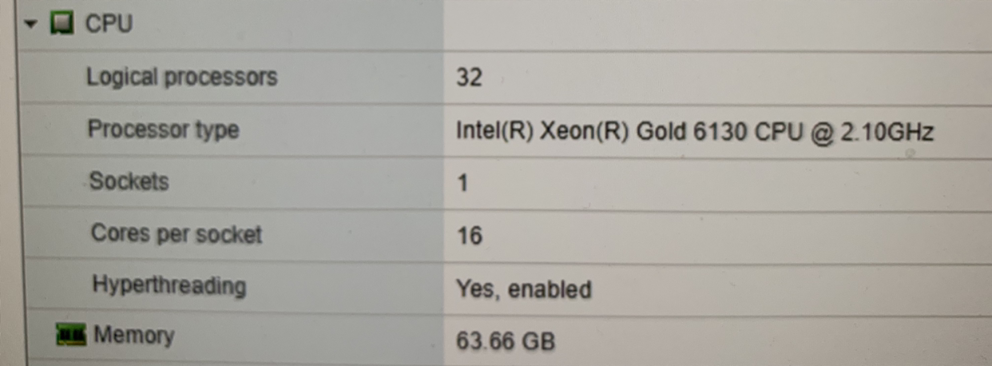This screenshot has width=992, height=366.
Task: Select the CPU section header label
Action: click(108, 24)
